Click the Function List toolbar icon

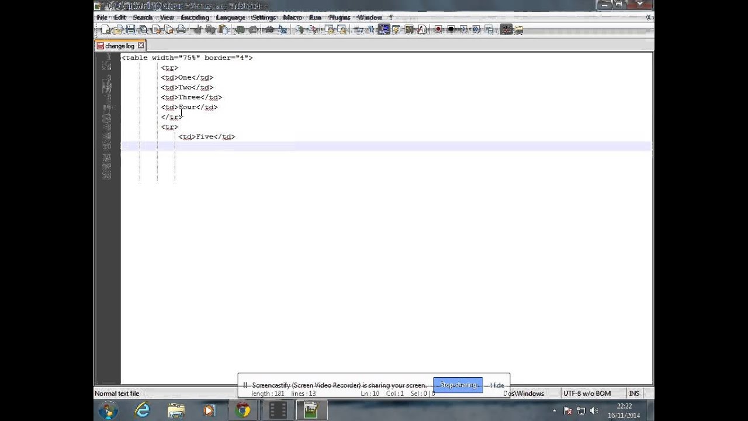tap(421, 29)
